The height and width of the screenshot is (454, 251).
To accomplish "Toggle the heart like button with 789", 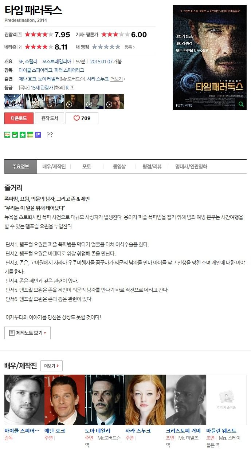I will coord(82,118).
